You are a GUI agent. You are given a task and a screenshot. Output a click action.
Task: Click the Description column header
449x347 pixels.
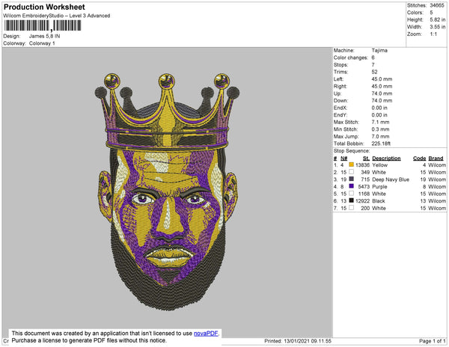click(x=386, y=159)
